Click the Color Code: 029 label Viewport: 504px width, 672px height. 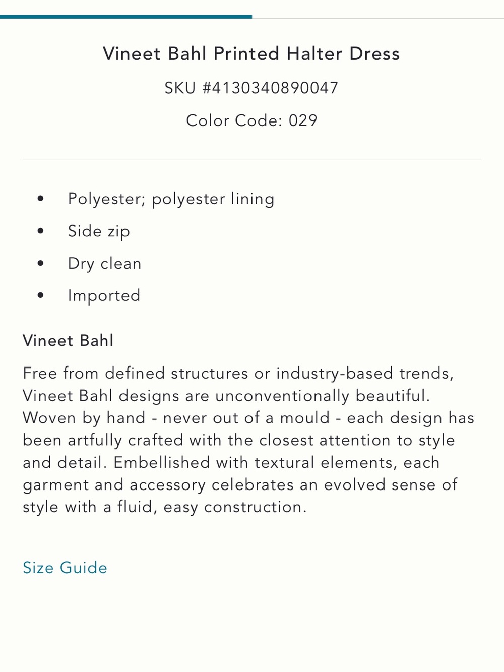click(x=251, y=120)
